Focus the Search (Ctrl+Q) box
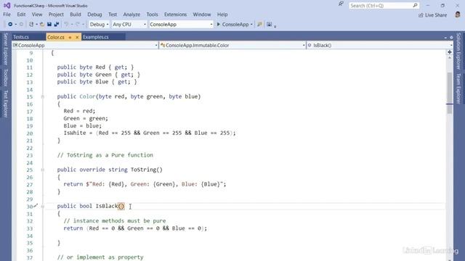 coord(384,6)
